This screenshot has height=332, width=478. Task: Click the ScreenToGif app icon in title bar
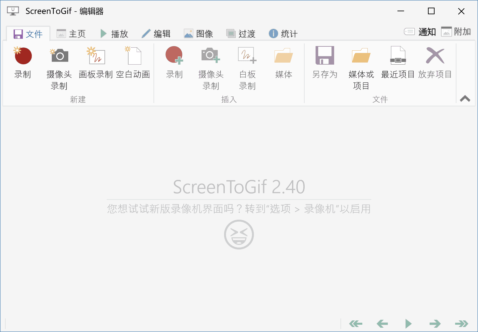(x=13, y=11)
